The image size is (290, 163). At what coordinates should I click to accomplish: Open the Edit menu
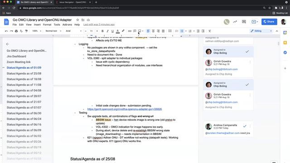[21, 24]
